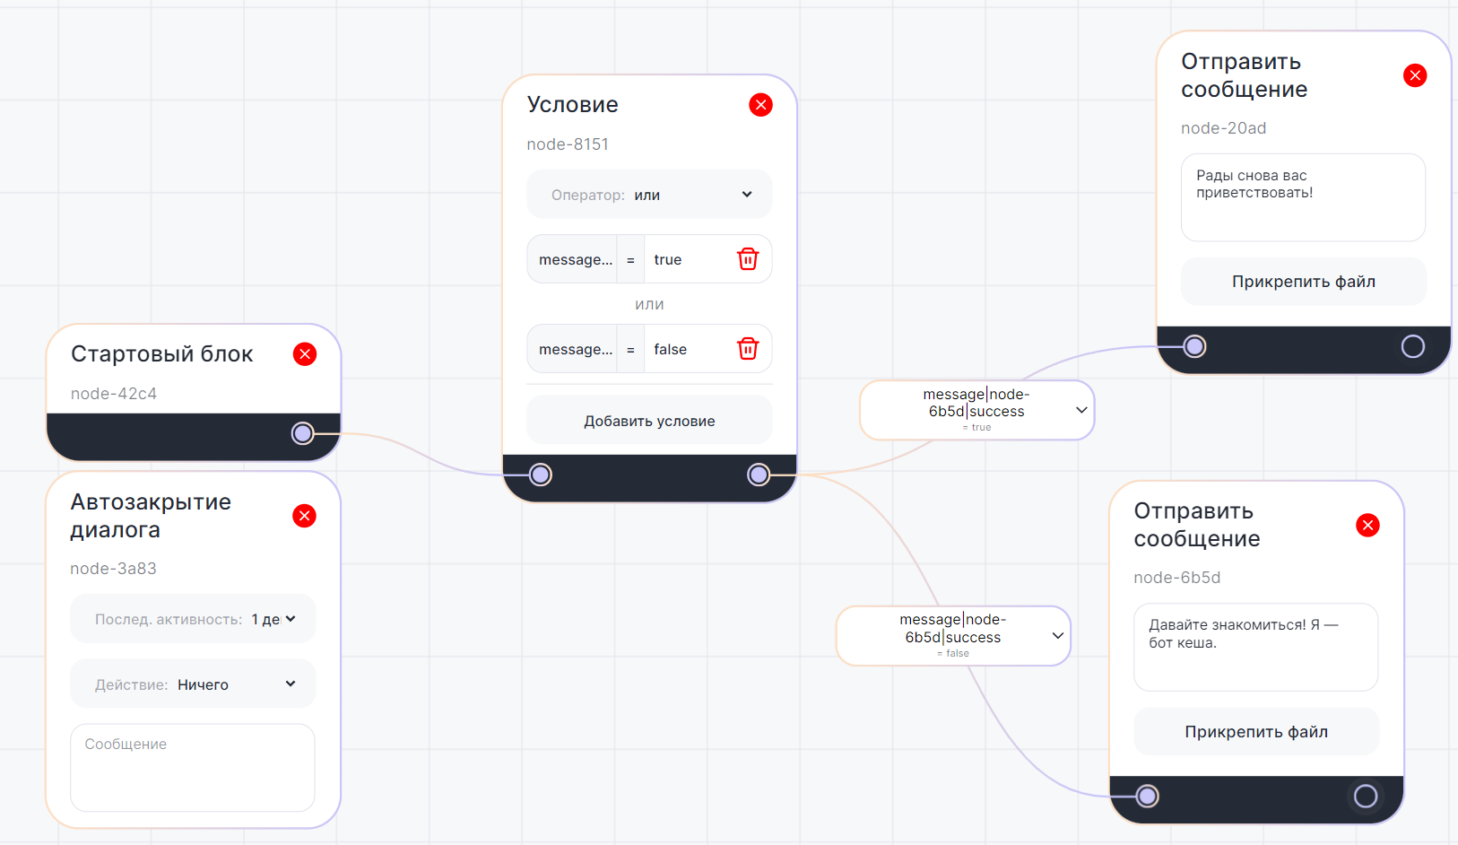Click output port of Условие node
1458x845 pixels.
(759, 475)
